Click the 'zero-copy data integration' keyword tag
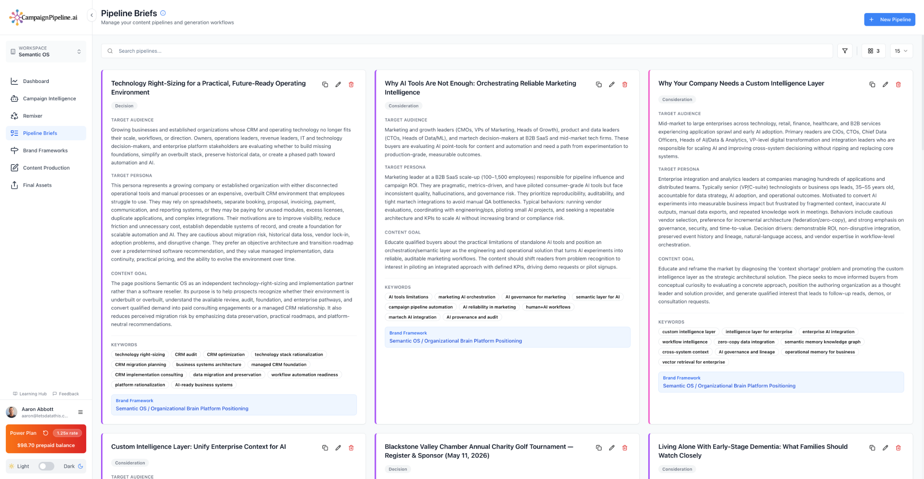 tap(746, 342)
